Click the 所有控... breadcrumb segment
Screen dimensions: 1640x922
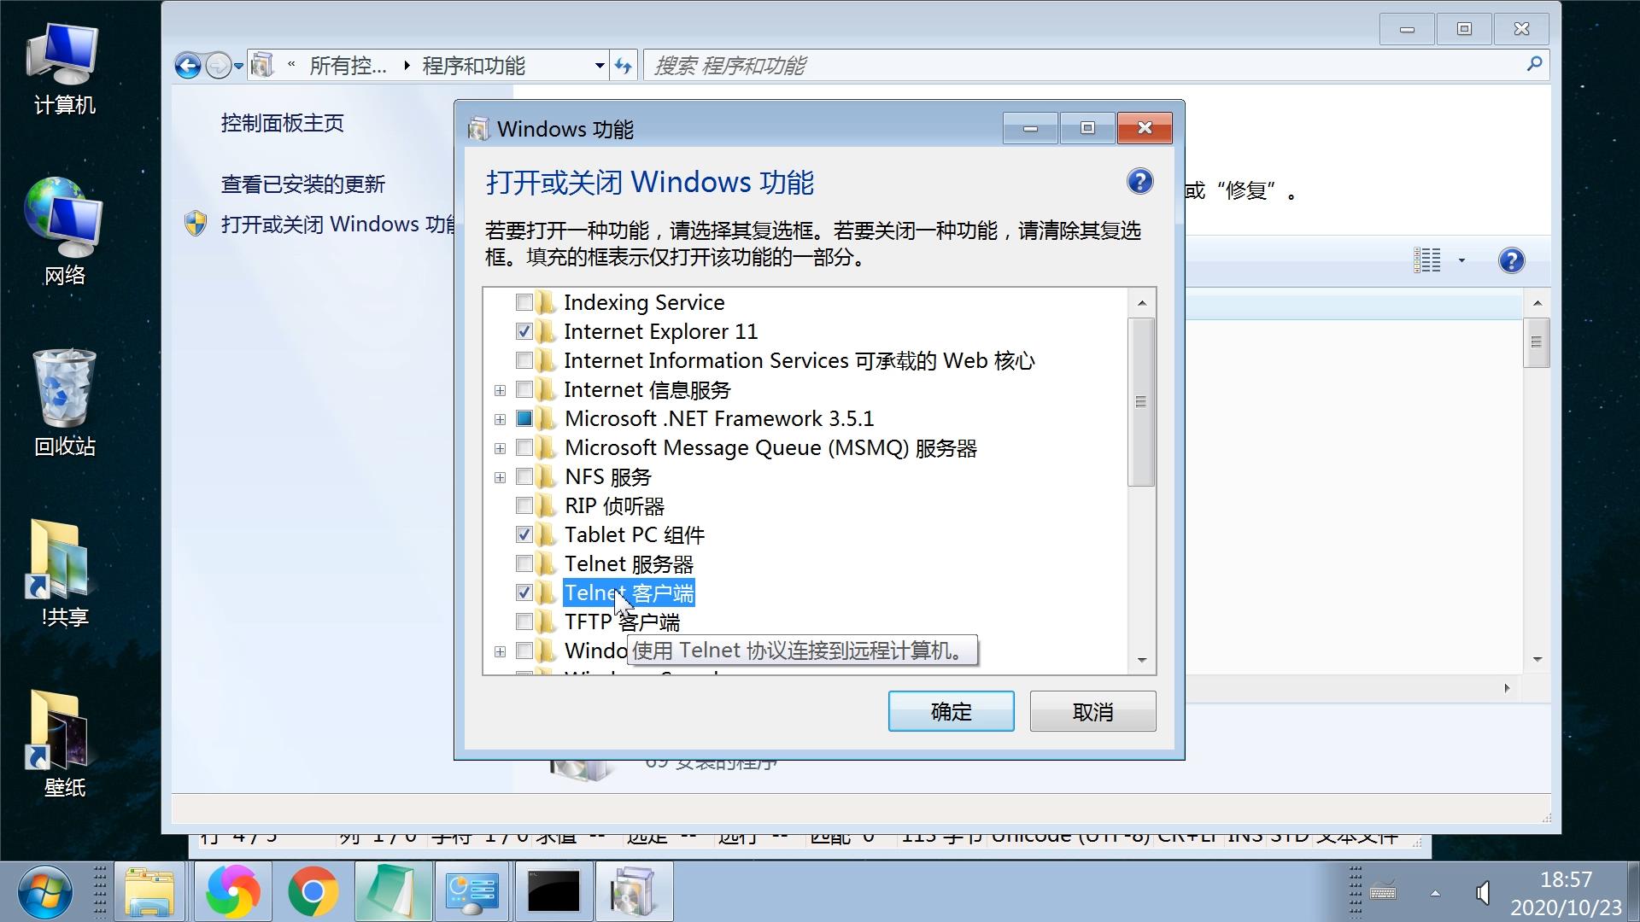point(348,66)
